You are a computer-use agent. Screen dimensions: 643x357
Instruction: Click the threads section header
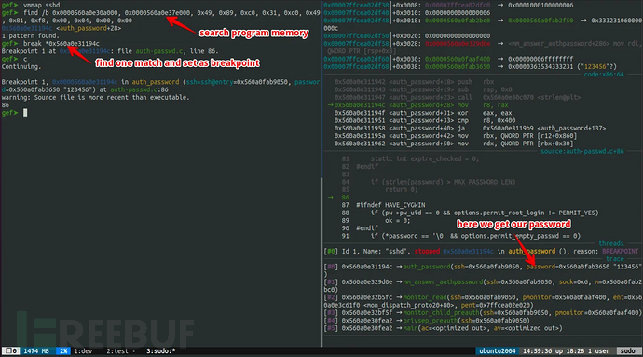pos(611,243)
